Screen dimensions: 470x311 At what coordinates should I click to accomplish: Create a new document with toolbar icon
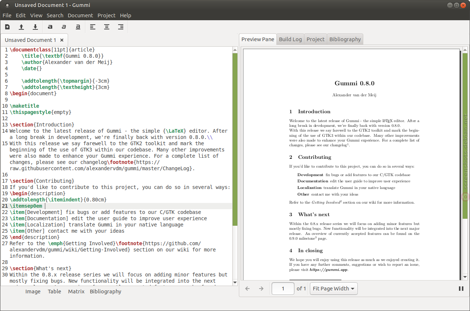tap(7, 27)
